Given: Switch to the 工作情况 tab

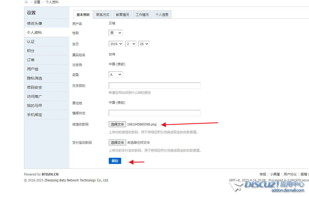Looking at the screenshot, I should [142, 14].
